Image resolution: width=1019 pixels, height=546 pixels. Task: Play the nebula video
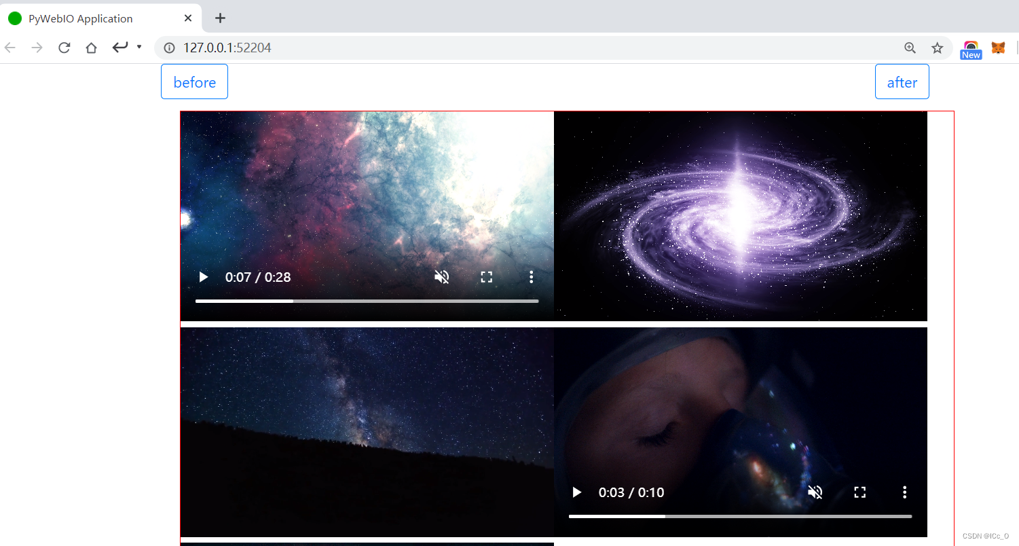(203, 277)
